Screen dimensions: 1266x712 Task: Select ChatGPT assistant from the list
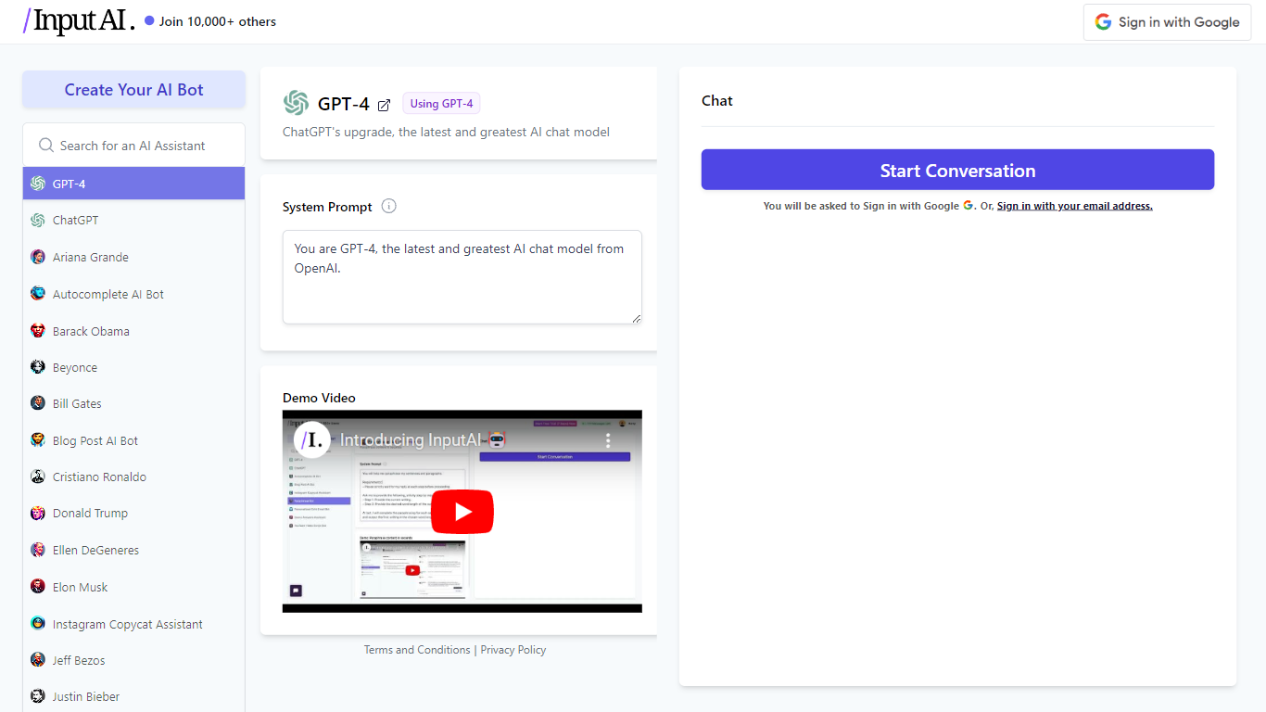(134, 221)
